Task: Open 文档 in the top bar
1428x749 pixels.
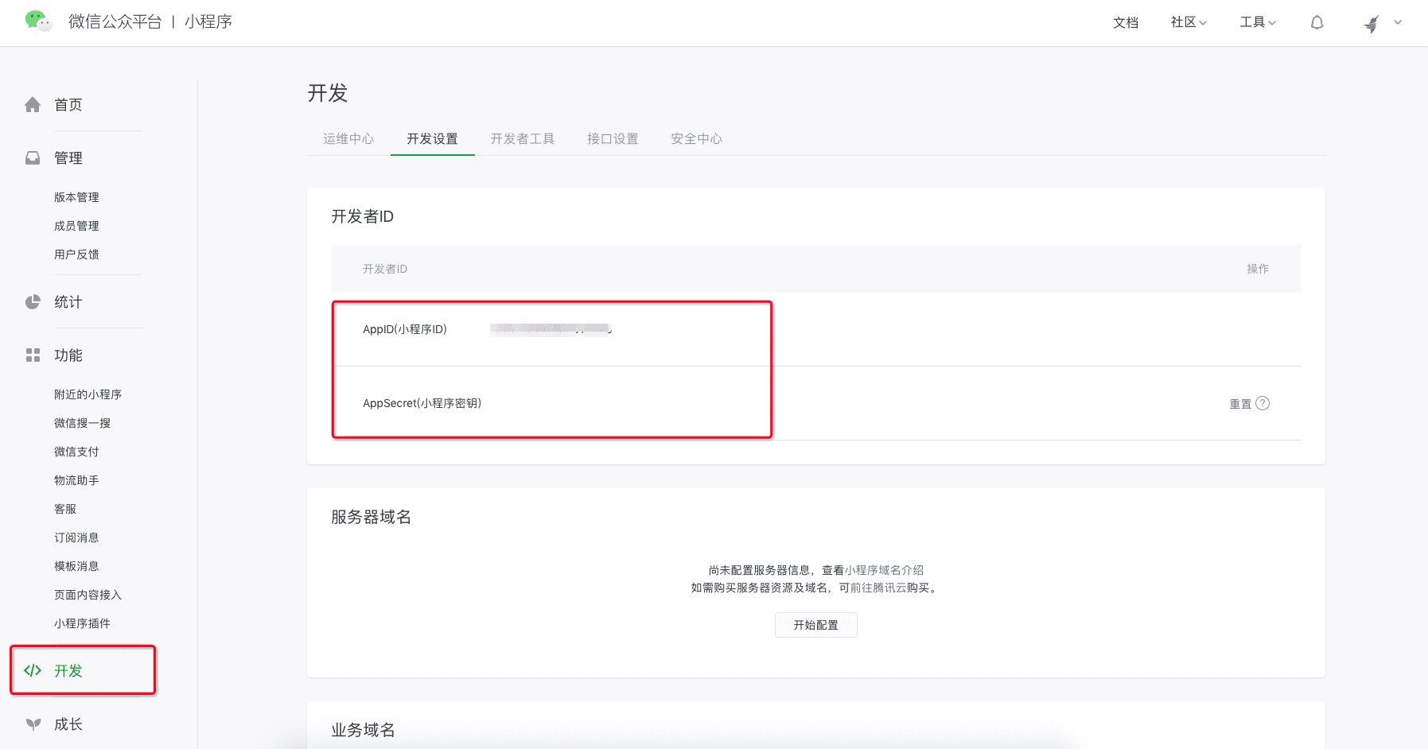Action: (x=1126, y=22)
